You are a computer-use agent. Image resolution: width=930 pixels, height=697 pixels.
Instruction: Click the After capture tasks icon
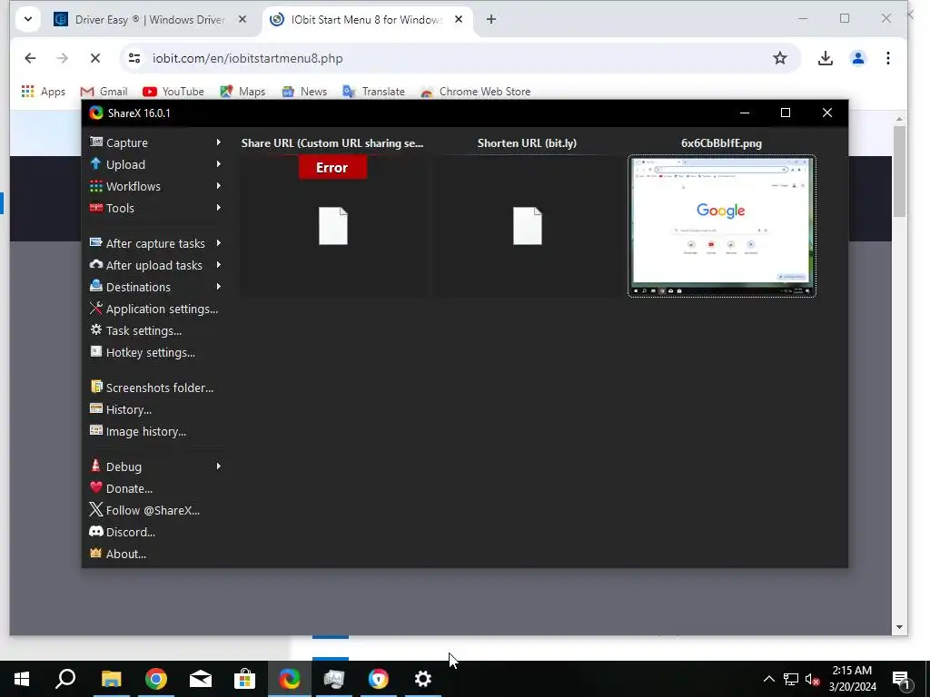[96, 243]
